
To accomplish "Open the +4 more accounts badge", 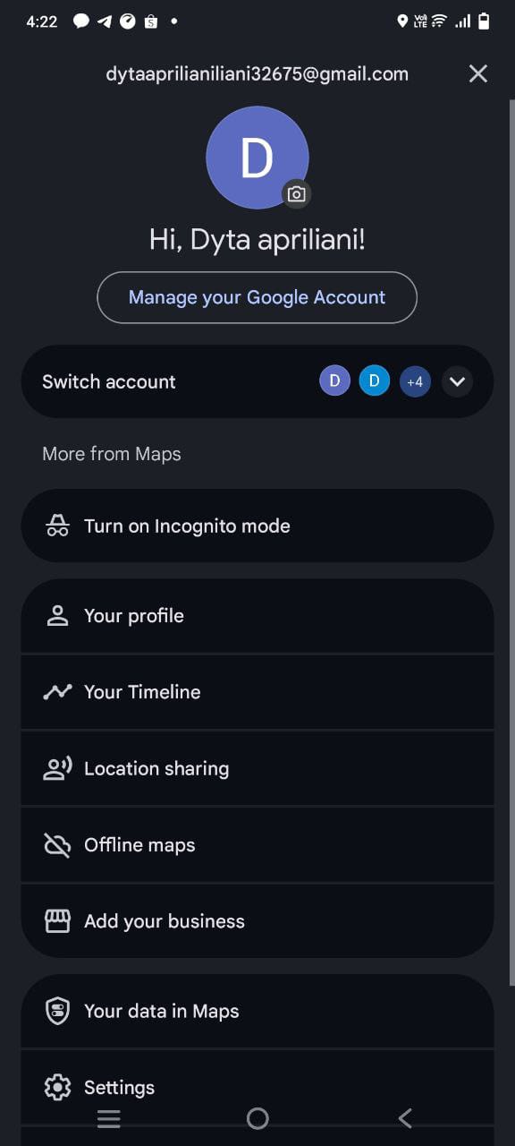I will 415,381.
